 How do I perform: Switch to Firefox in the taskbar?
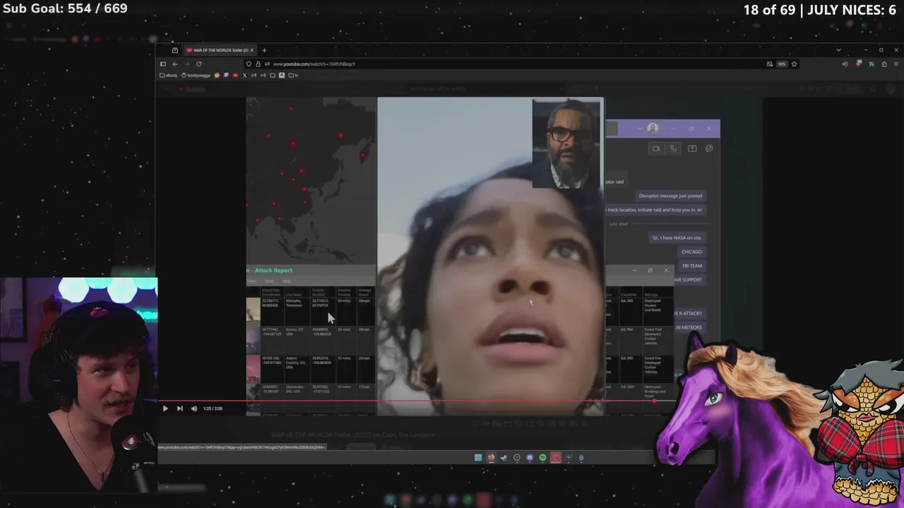(491, 457)
